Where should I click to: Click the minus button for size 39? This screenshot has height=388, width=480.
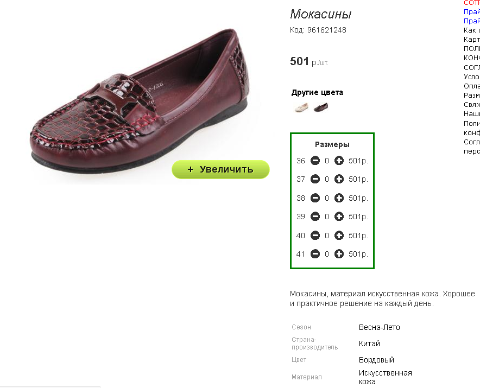tap(315, 217)
